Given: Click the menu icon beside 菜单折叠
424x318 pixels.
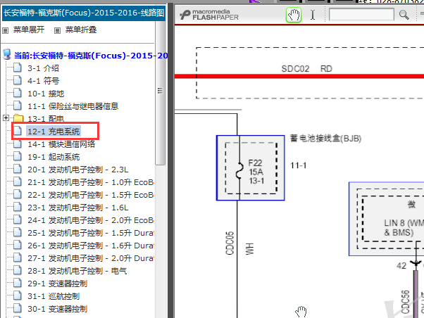Looking at the screenshot, I should (x=57, y=30).
